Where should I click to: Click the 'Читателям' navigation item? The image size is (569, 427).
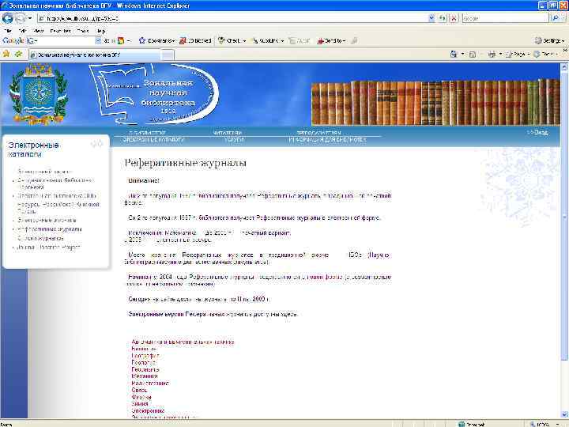228,133
